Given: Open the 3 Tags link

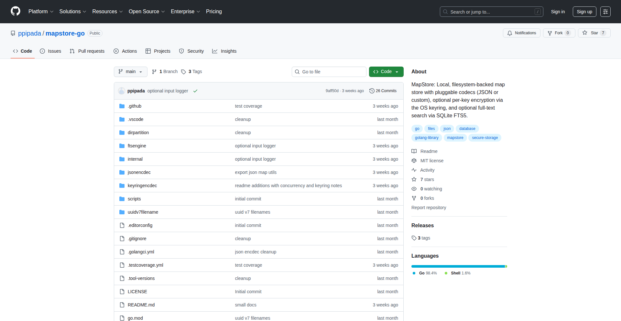Looking at the screenshot, I should click(x=191, y=72).
